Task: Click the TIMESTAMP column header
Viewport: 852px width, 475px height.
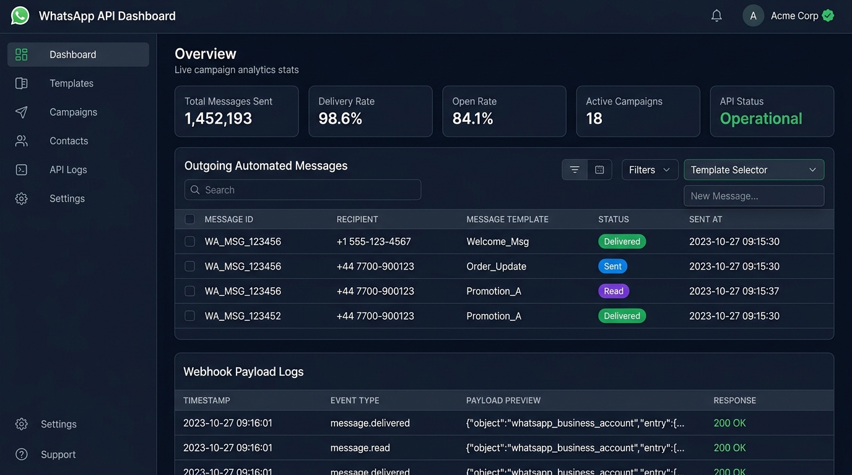Action: pyautogui.click(x=207, y=400)
